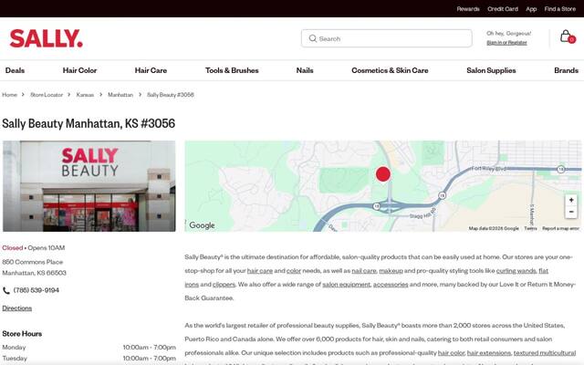Screen dimensions: 584x365
Task: Follow the nail care link
Action: tap(364, 271)
